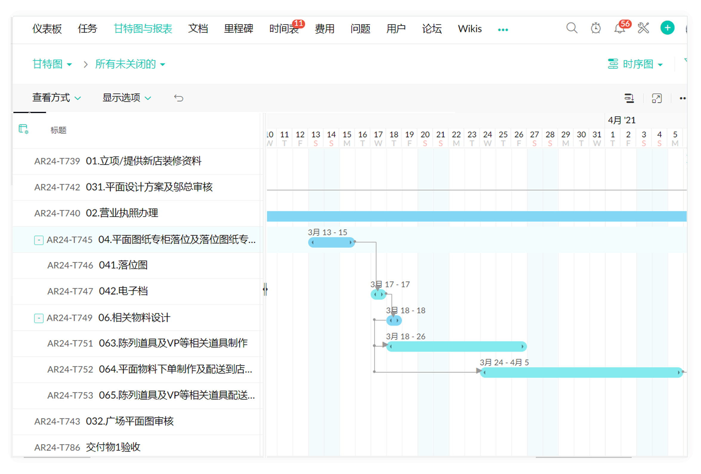Open task 02.营业执照办理
Viewport: 701px width, 474px height.
122,213
